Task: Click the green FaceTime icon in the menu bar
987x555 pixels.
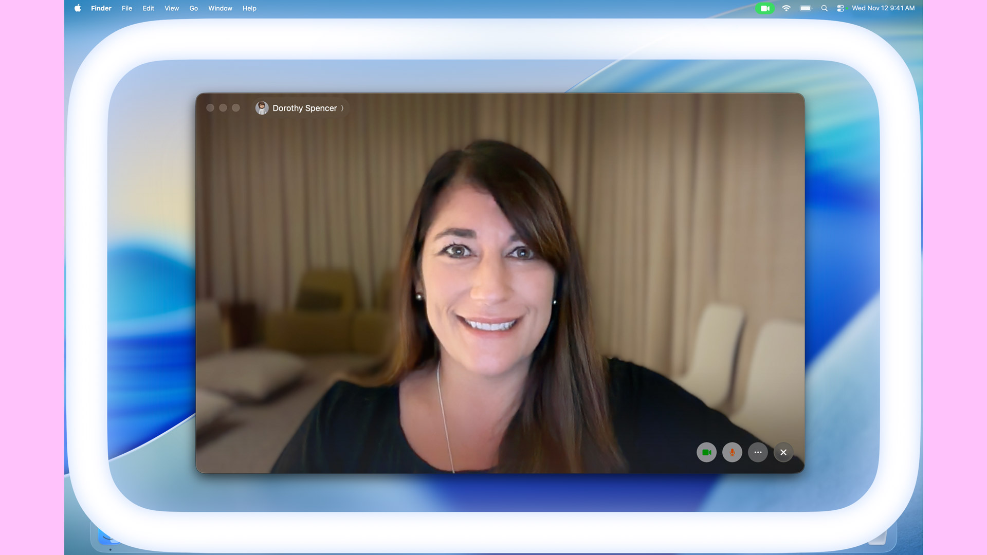Action: [x=764, y=8]
